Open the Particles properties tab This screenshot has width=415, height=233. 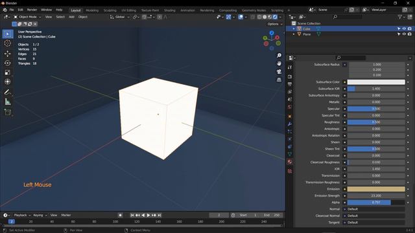coord(290,131)
